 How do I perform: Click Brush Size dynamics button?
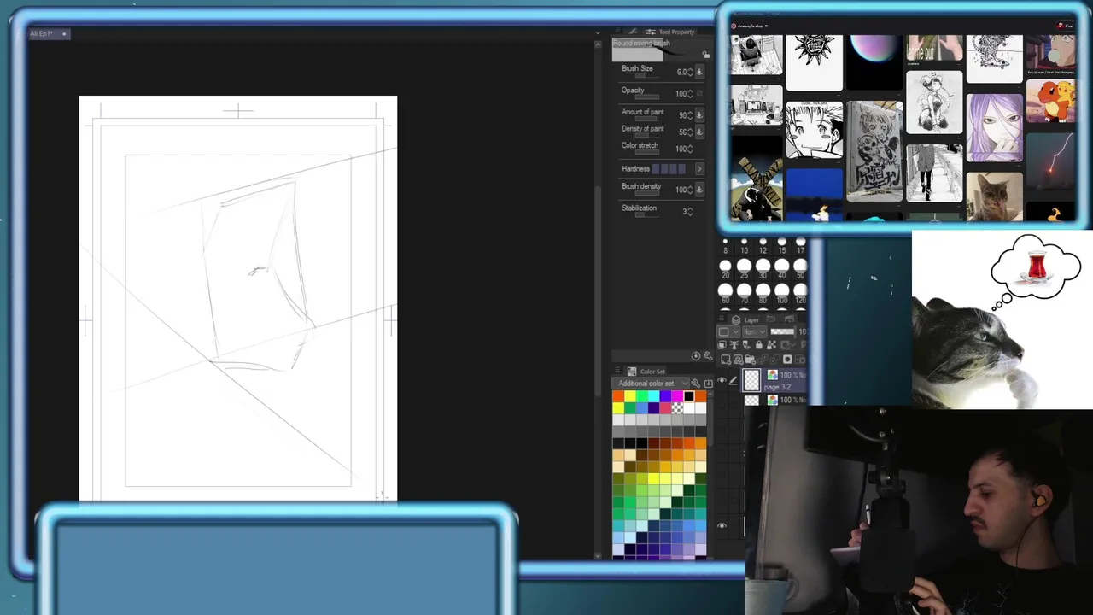click(x=699, y=72)
